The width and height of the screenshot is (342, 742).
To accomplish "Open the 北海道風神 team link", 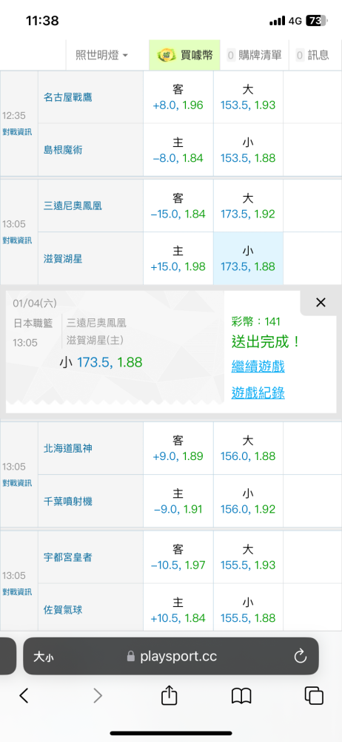I will click(x=67, y=449).
